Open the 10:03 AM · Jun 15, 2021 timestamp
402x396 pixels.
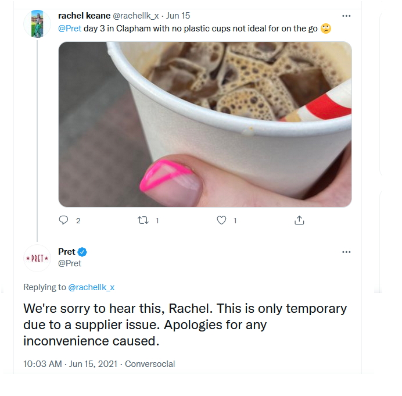(x=70, y=364)
